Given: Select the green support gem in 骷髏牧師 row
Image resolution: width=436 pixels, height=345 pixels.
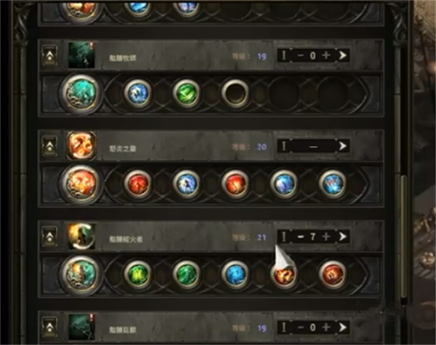Looking at the screenshot, I should (x=186, y=93).
